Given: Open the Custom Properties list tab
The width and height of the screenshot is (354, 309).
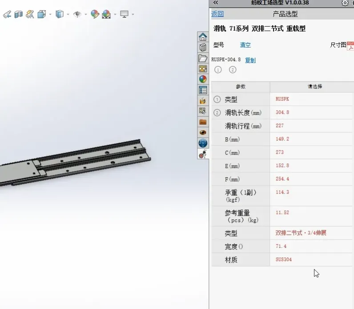Looking at the screenshot, I should pos(203,90).
